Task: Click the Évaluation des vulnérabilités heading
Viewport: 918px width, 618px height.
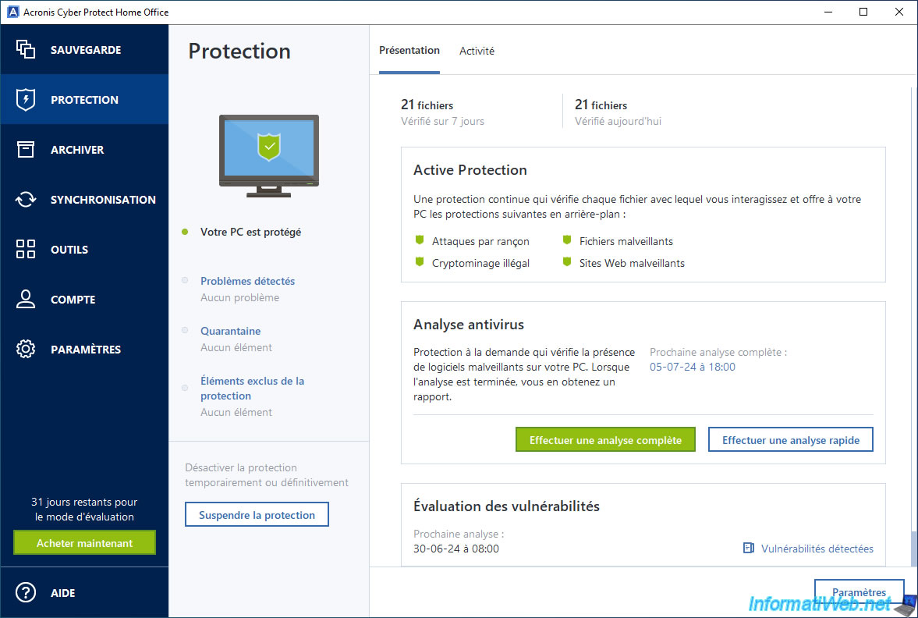Action: [x=506, y=506]
